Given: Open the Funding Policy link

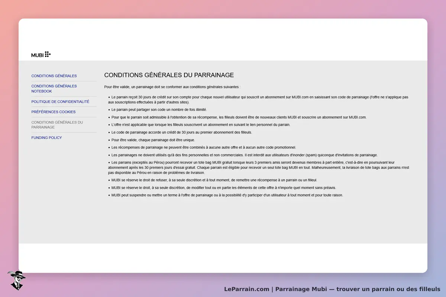Looking at the screenshot, I should pos(46,138).
